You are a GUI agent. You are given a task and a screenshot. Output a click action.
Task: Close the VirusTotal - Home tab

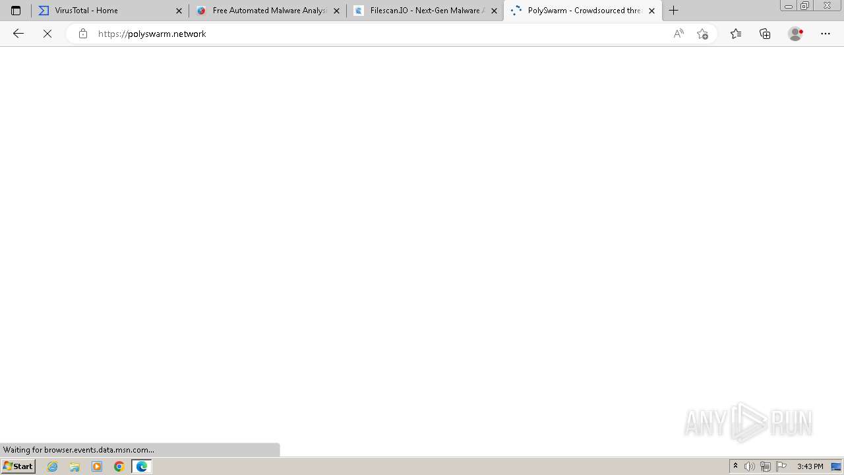[x=179, y=11]
